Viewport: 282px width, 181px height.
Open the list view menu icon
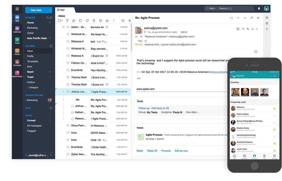[130, 21]
